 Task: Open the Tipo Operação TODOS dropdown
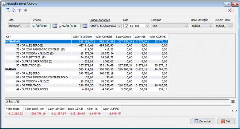(202, 26)
